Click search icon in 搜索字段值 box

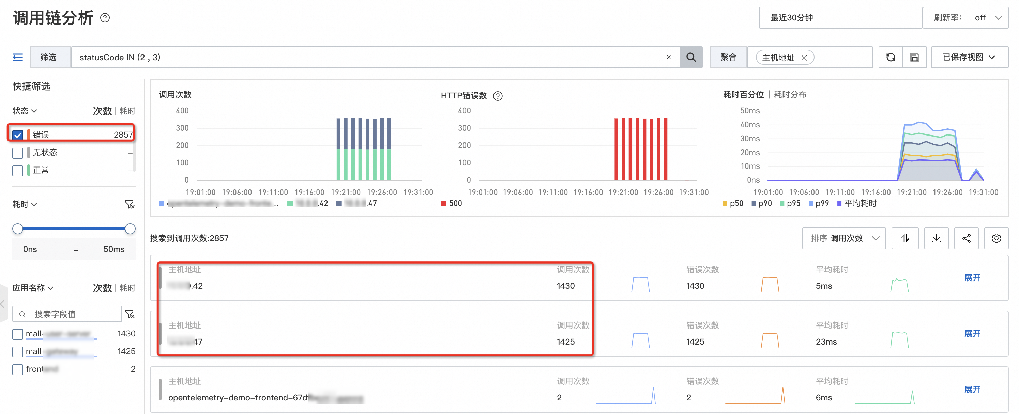(x=22, y=314)
